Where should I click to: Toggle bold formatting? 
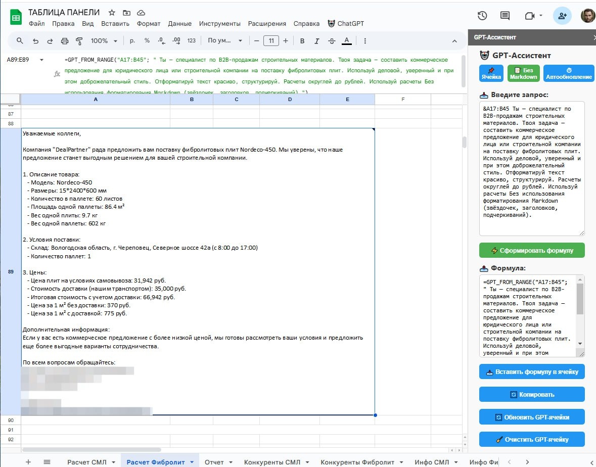coord(302,40)
